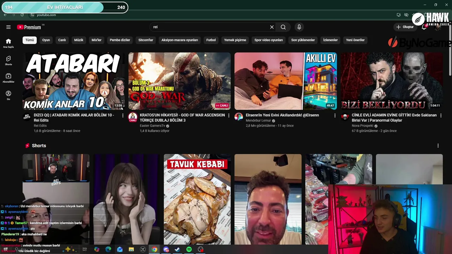452x254 pixels.
Task: Select the İzlenenler filter chip
Action: [331, 40]
